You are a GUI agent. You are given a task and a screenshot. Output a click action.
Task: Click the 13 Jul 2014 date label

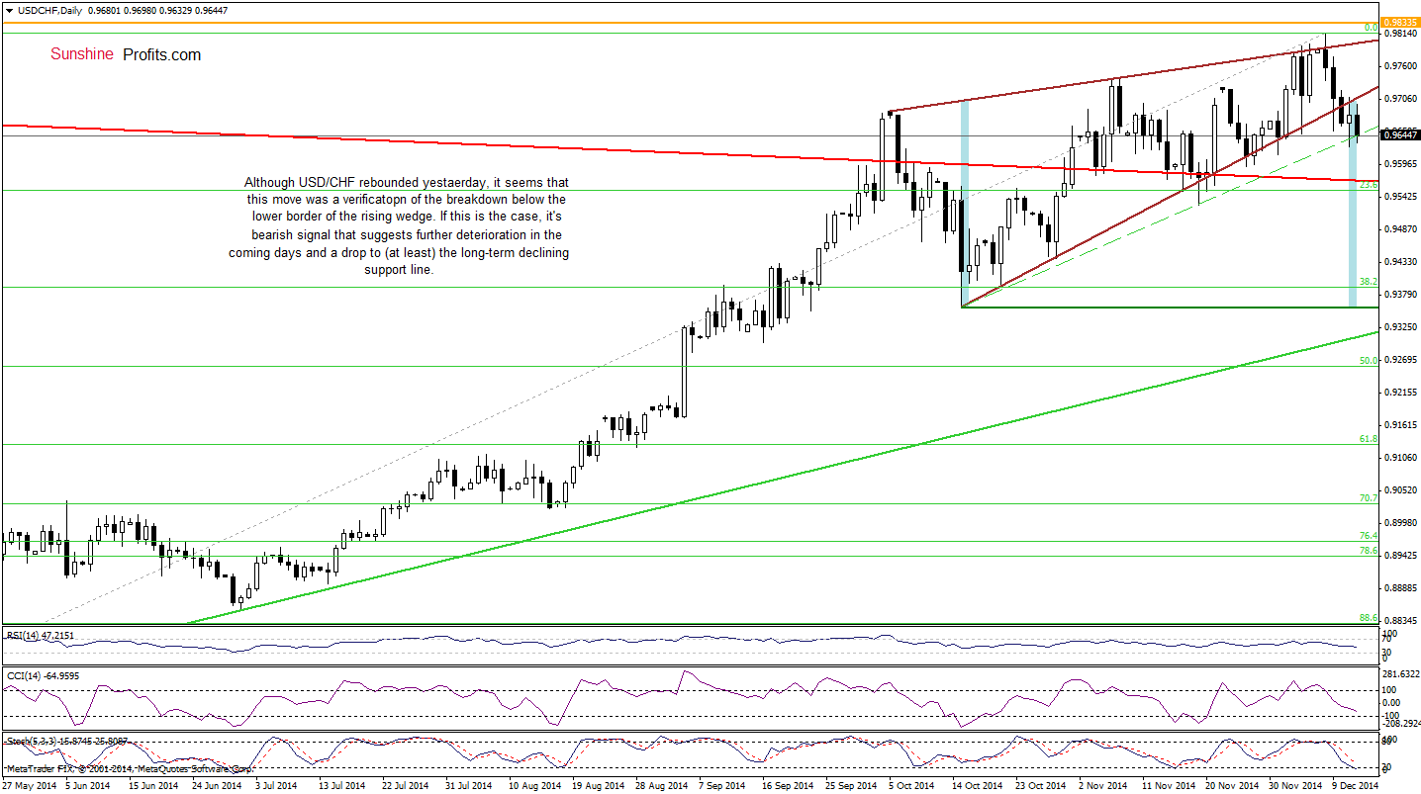341,785
